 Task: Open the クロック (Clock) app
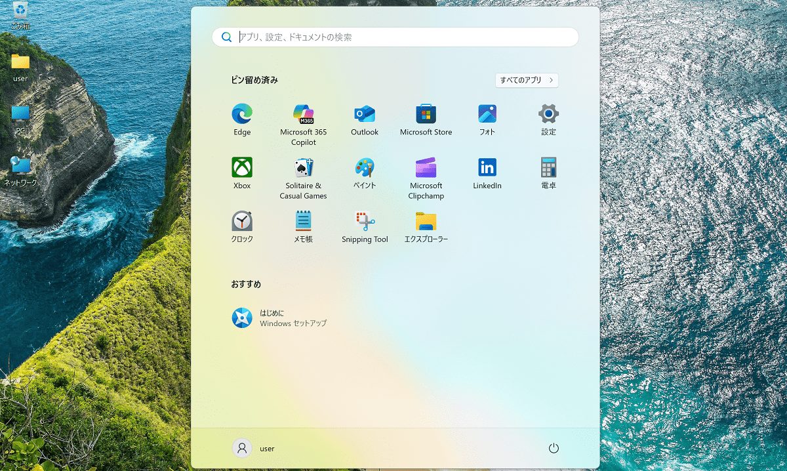coord(242,227)
